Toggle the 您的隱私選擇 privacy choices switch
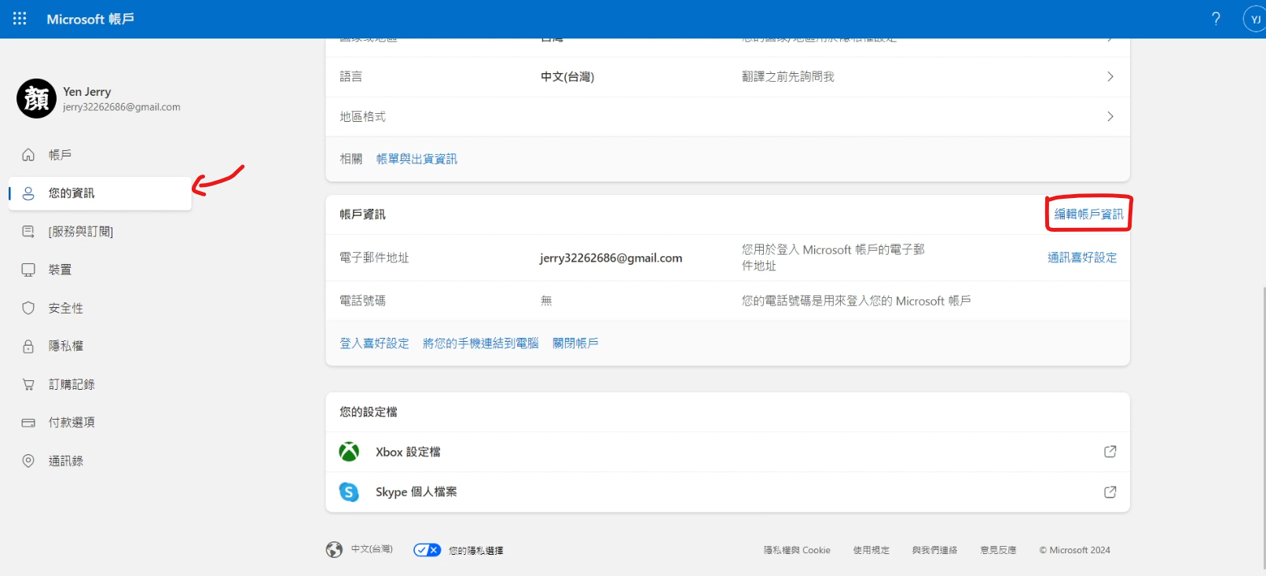 coord(428,550)
